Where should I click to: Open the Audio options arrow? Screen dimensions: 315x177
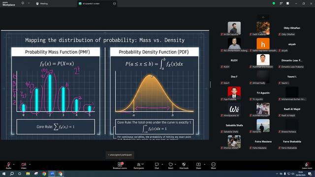14,164
